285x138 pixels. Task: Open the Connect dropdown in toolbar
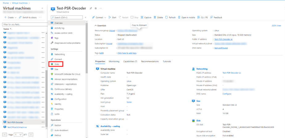point(99,18)
